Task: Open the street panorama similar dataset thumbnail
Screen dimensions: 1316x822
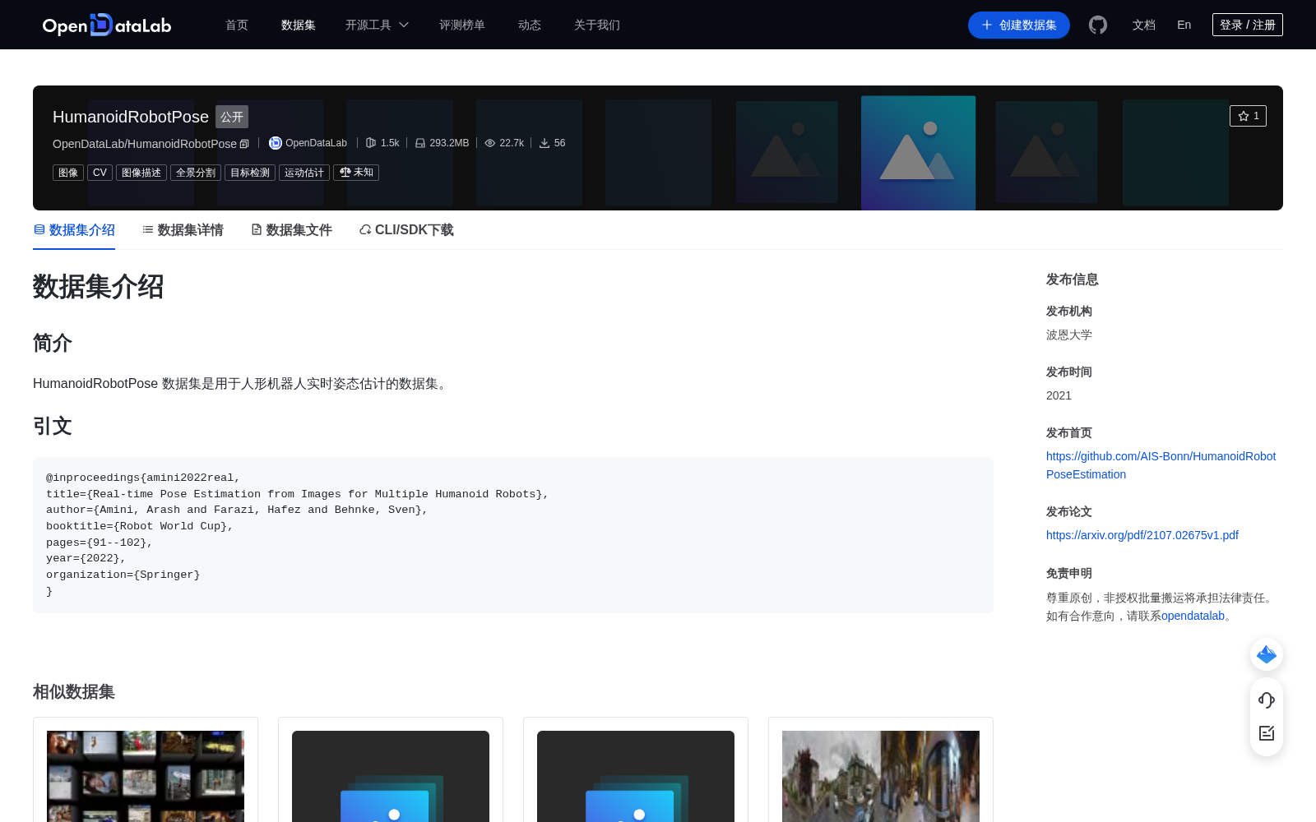Action: [881, 776]
